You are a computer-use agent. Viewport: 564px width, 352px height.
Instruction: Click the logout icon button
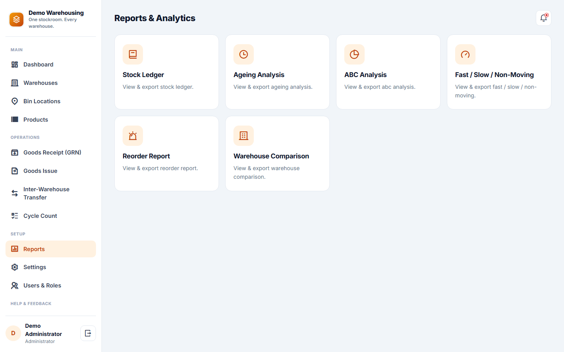pyautogui.click(x=88, y=333)
